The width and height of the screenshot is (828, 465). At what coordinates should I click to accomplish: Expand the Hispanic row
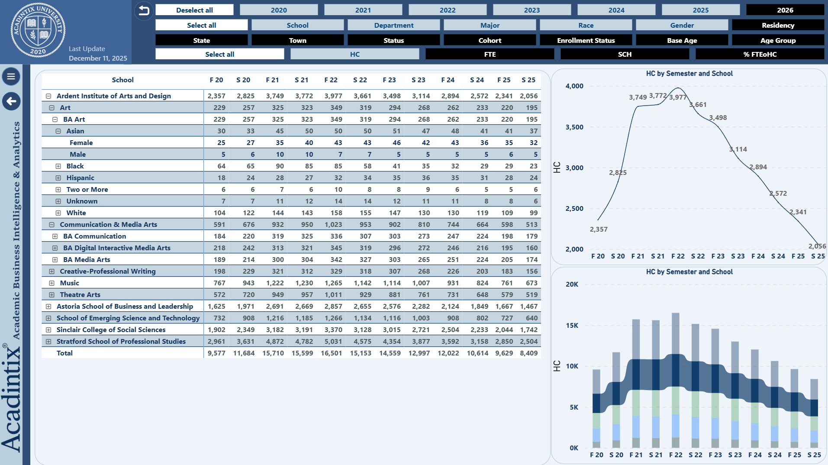(x=58, y=178)
